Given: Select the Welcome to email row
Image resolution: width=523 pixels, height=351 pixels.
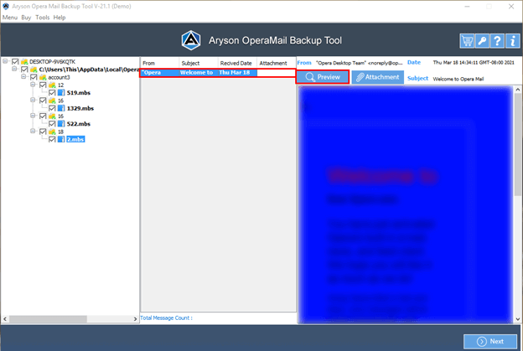Looking at the screenshot, I should click(218, 73).
